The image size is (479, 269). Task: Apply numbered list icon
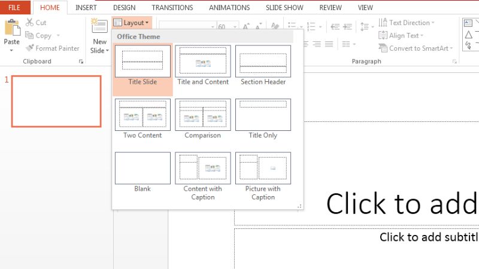311,26
